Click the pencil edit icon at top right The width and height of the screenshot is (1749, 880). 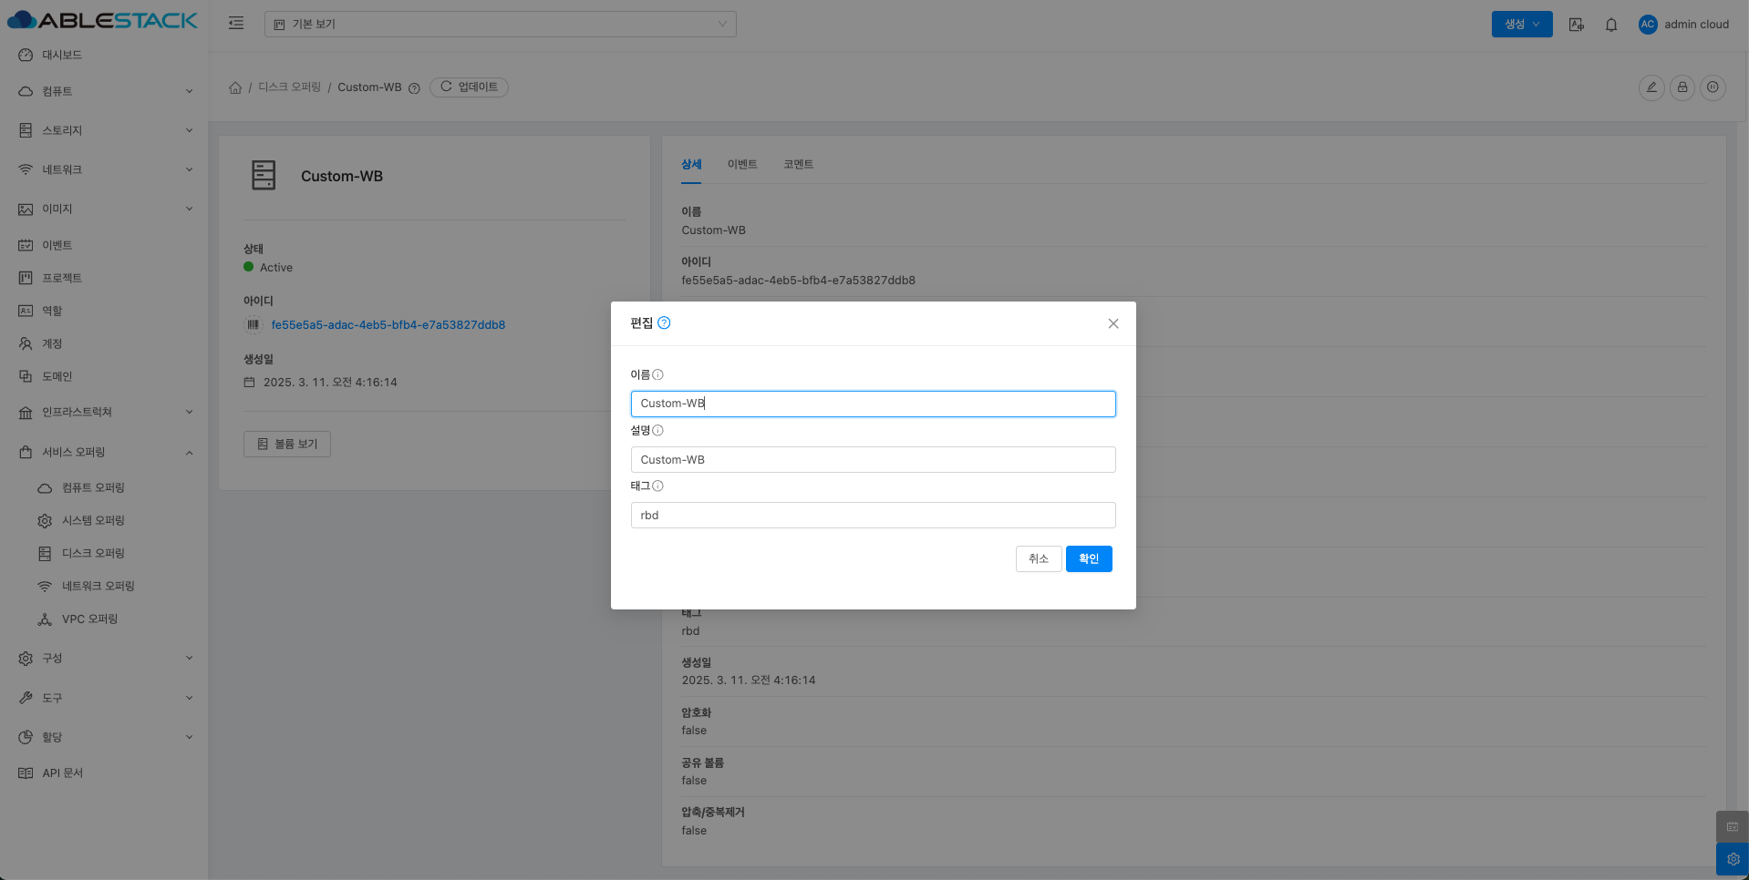point(1651,87)
